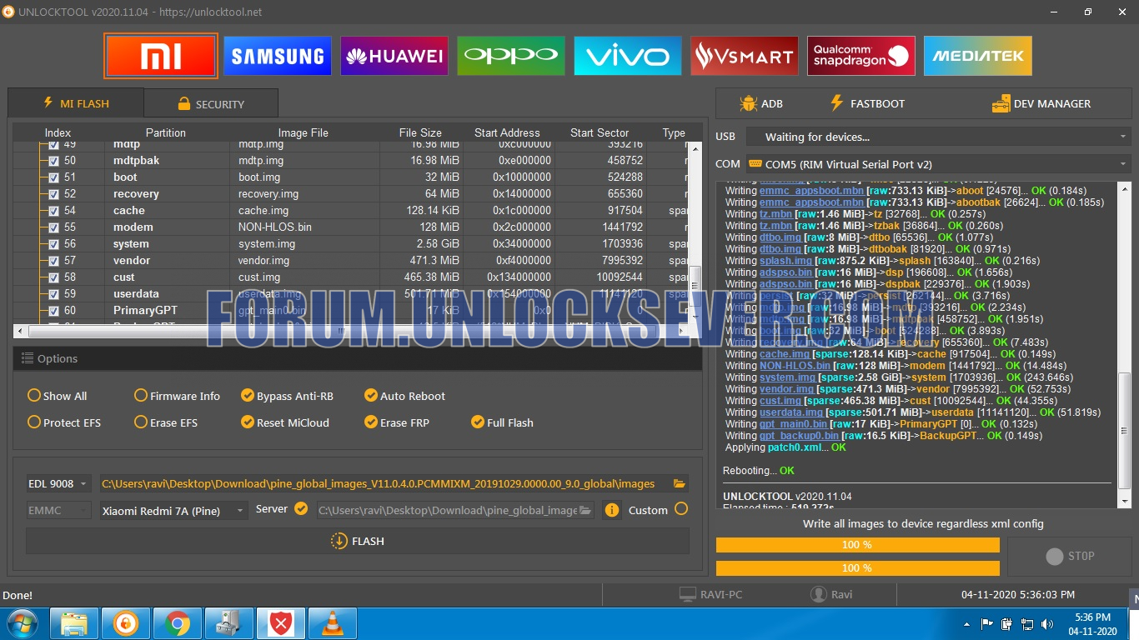Click the STOP button

(x=1070, y=556)
